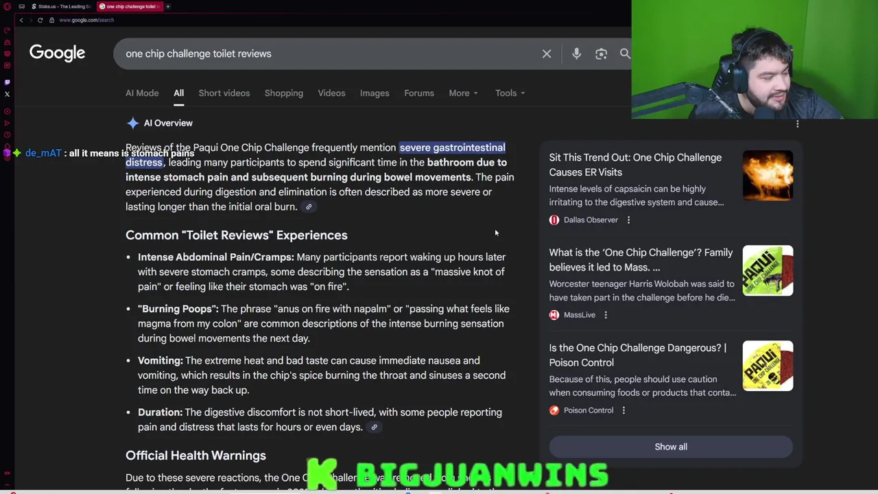Image resolution: width=878 pixels, height=494 pixels.
Task: Click the MassLive favicon
Action: click(x=554, y=315)
